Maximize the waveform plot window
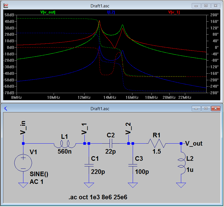The height and width of the screenshot is (207, 224). click(206, 6)
